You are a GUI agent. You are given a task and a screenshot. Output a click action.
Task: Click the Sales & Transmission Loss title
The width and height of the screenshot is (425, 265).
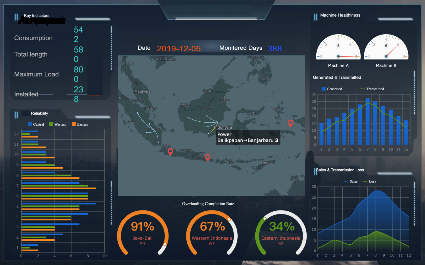coord(340,170)
